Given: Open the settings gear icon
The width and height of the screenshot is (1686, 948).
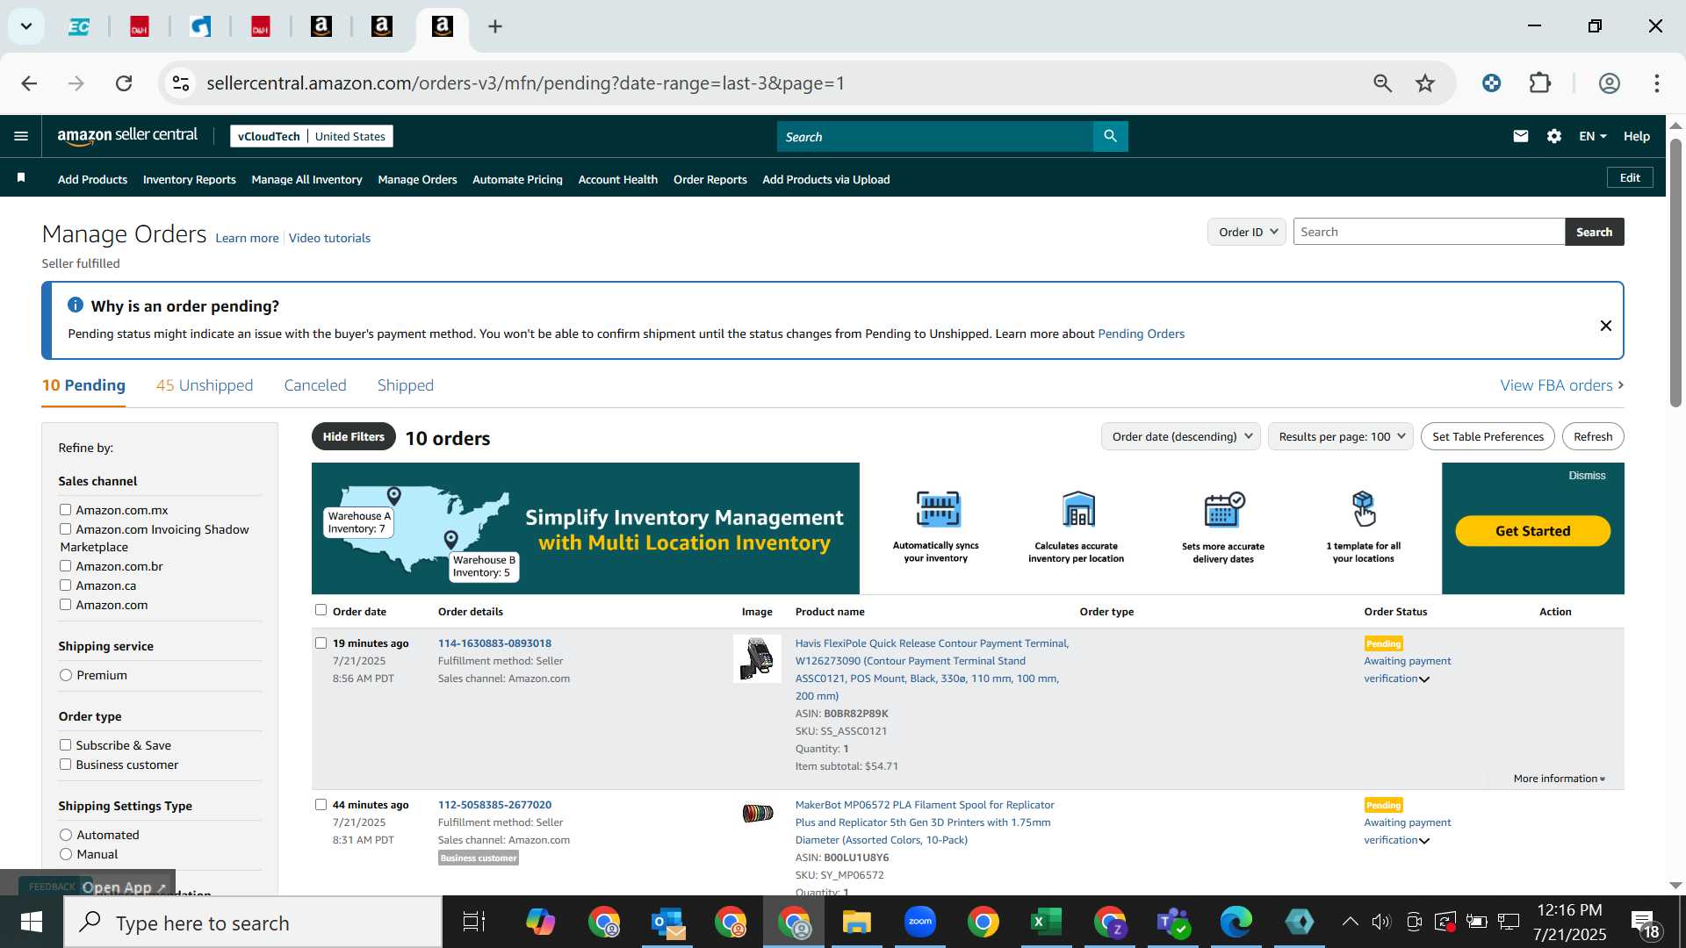Looking at the screenshot, I should pos(1553,136).
